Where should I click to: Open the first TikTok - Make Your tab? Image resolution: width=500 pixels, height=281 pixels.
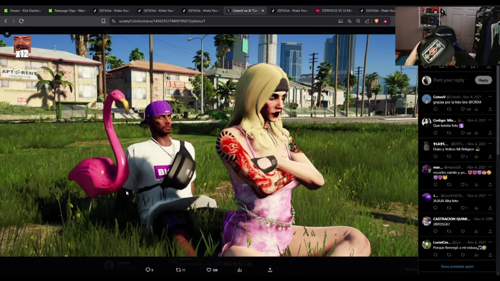tap(111, 11)
